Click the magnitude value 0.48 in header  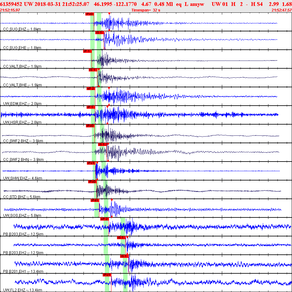coord(159,4)
